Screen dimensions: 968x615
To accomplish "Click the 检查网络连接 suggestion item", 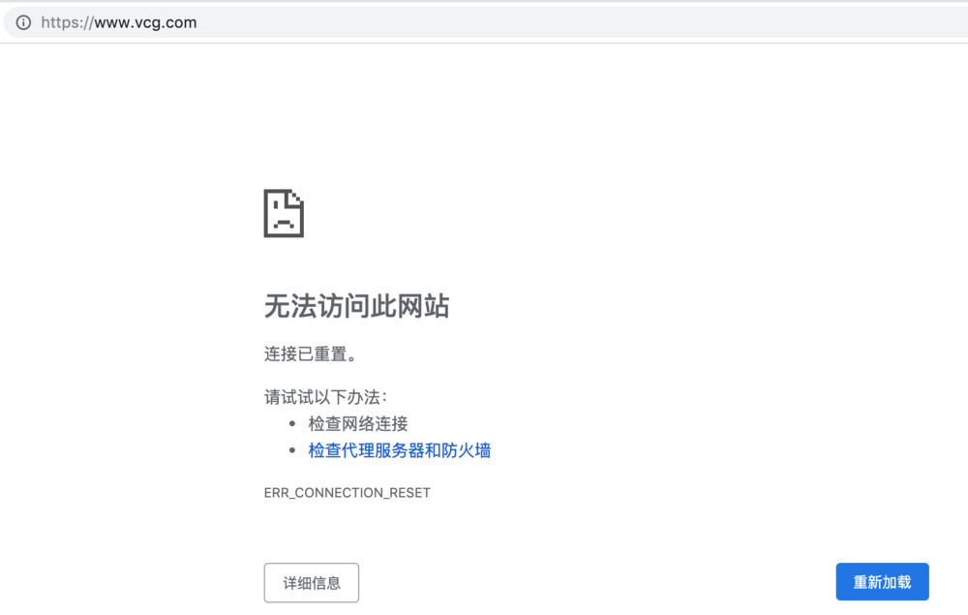I will click(358, 423).
